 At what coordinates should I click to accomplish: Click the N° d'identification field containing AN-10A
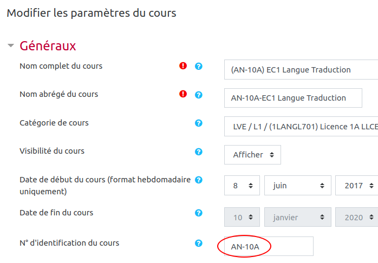265,247
